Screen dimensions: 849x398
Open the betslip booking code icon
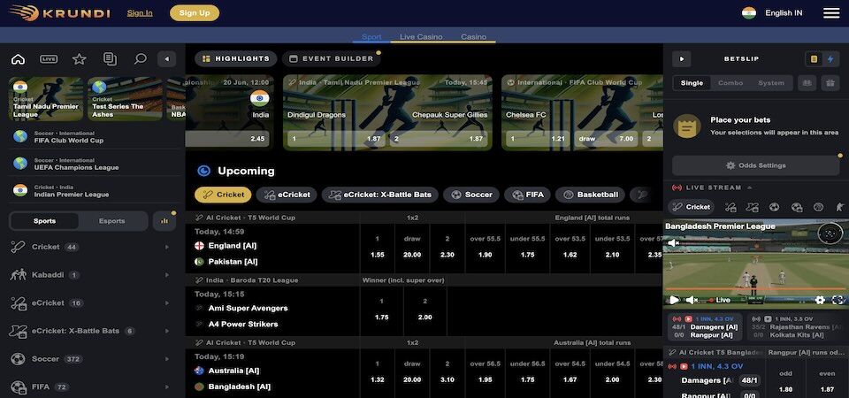[807, 83]
